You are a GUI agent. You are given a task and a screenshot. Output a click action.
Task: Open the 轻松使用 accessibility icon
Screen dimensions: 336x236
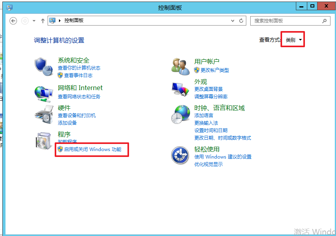(x=180, y=155)
